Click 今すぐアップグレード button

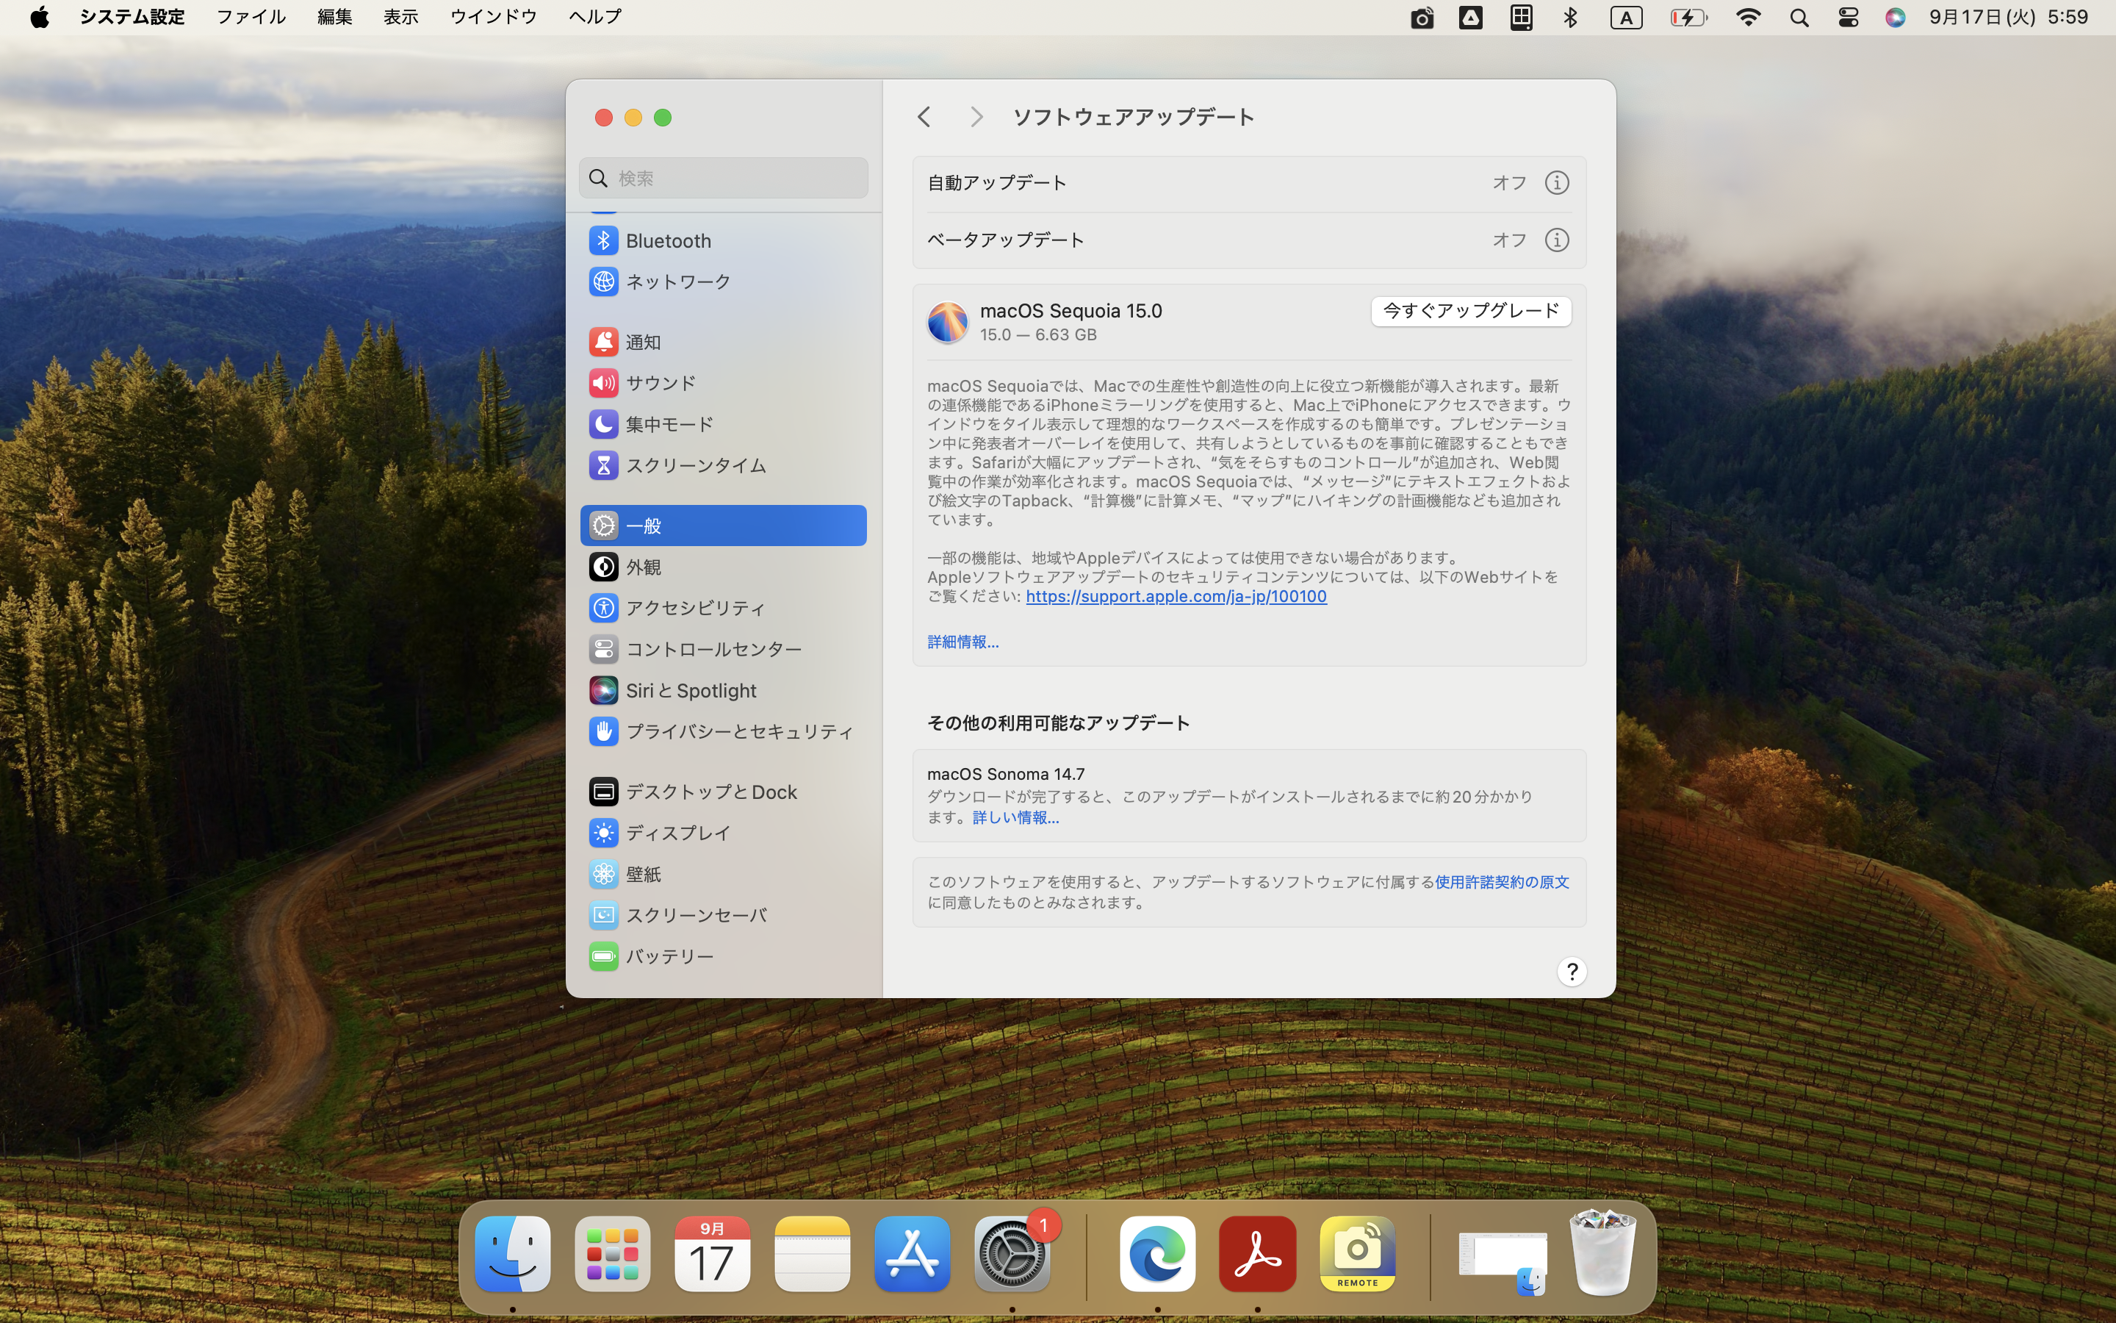pyautogui.click(x=1471, y=311)
